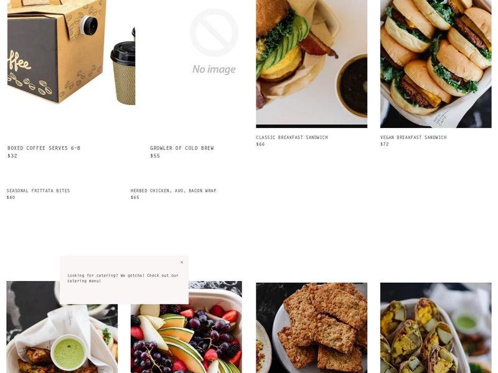
Task: Open the granola bars product image
Action: (x=312, y=328)
